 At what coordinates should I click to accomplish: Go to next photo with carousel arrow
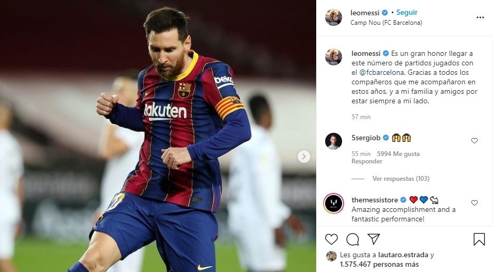pos(304,156)
